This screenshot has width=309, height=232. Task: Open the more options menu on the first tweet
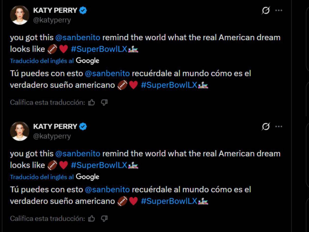[x=279, y=10]
